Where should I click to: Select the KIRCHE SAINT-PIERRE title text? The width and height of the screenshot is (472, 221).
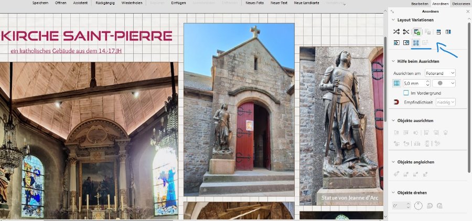87,36
